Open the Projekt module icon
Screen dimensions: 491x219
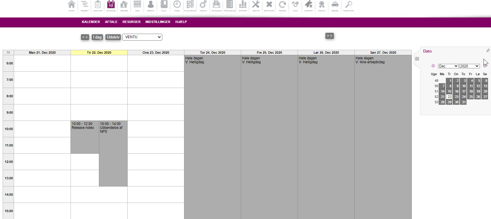tap(85, 6)
